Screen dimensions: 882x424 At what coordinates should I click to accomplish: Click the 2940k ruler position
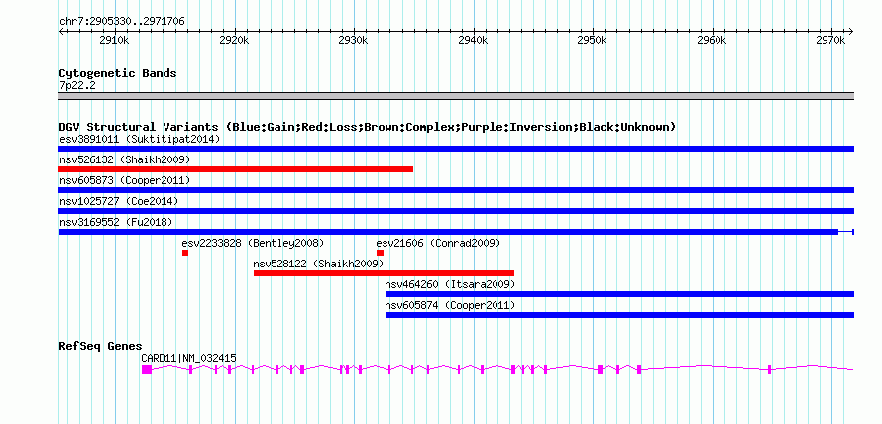point(473,40)
